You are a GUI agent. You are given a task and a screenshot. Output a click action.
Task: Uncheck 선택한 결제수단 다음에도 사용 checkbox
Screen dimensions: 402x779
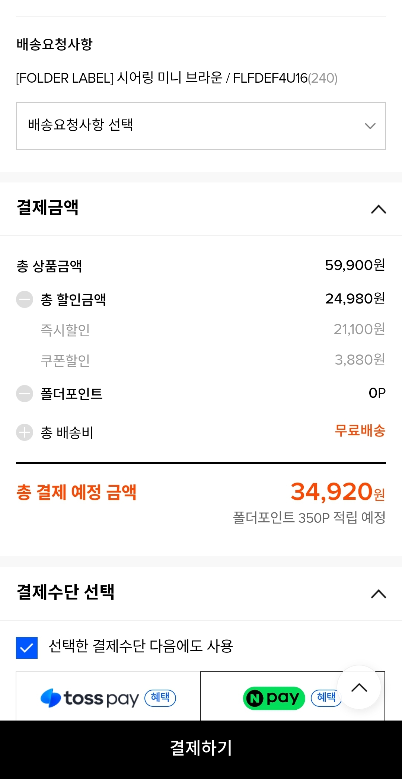[27, 648]
